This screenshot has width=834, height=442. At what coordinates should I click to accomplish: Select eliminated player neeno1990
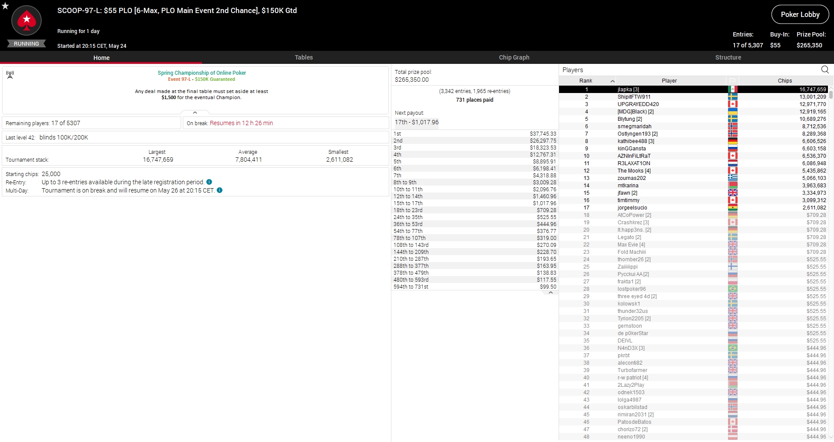(x=693, y=437)
